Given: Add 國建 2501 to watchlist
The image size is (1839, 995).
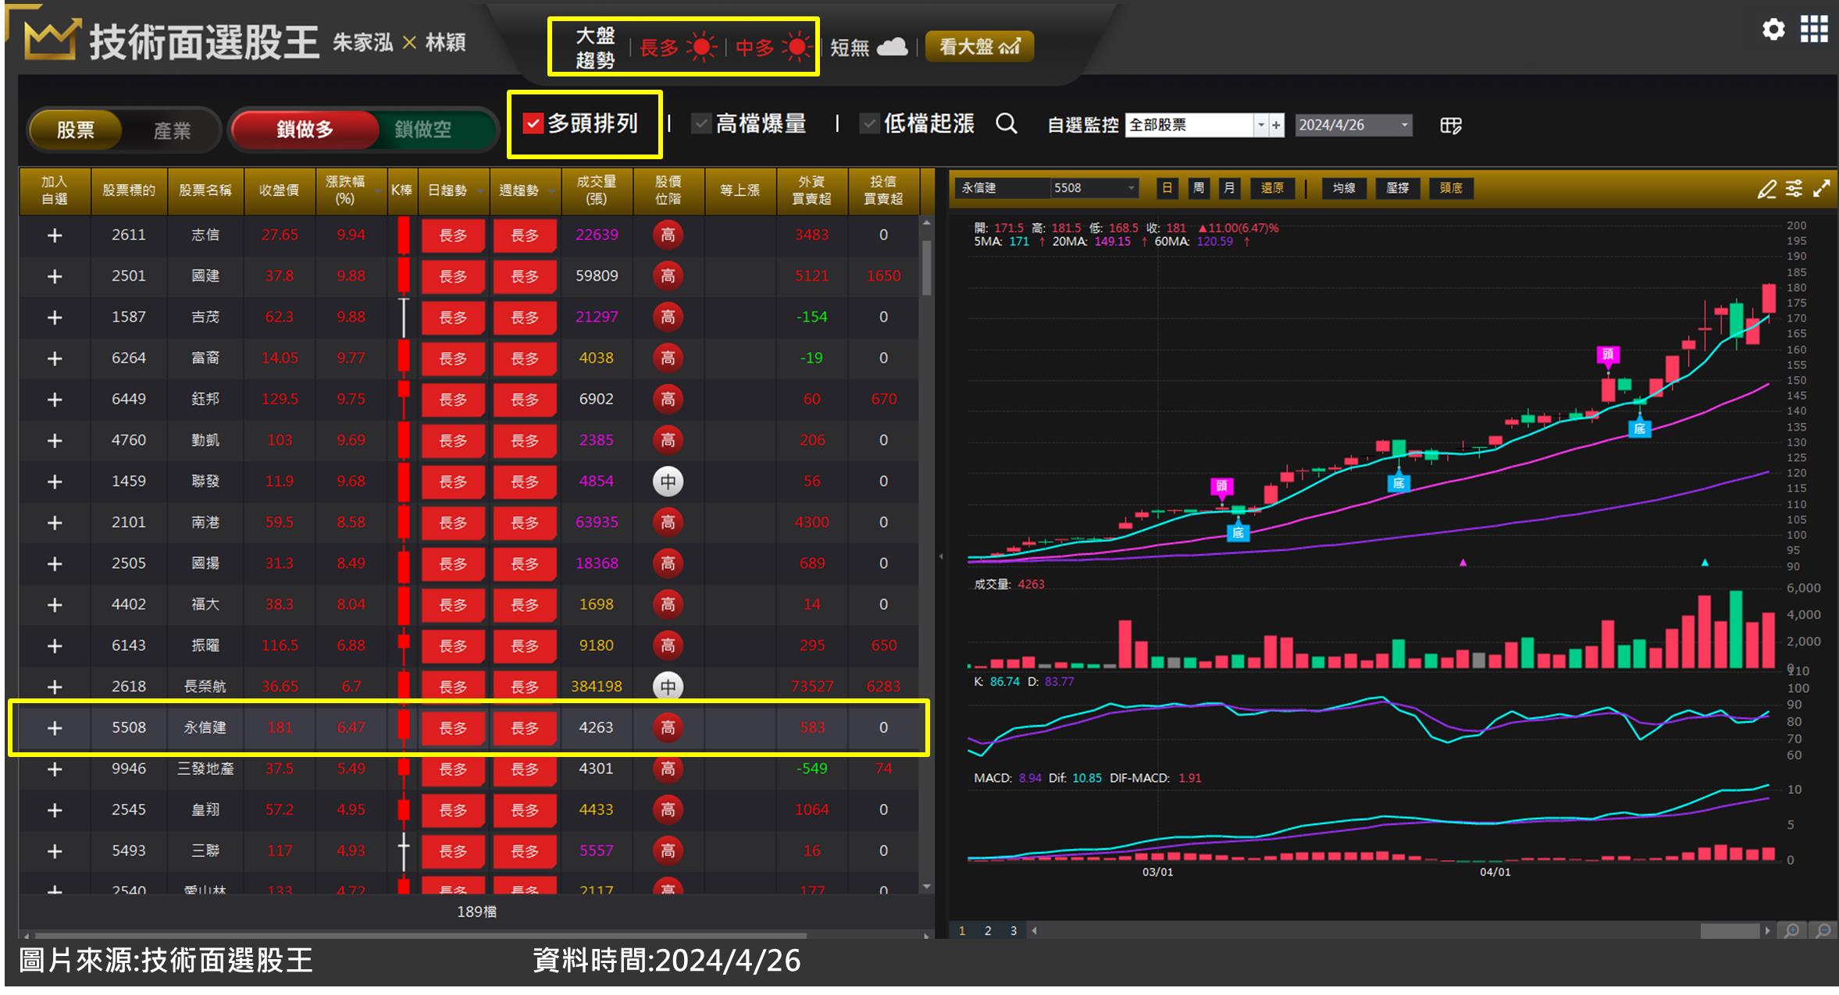Looking at the screenshot, I should pyautogui.click(x=55, y=277).
